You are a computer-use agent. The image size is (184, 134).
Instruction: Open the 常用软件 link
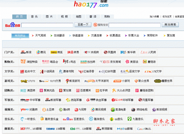[152, 35]
